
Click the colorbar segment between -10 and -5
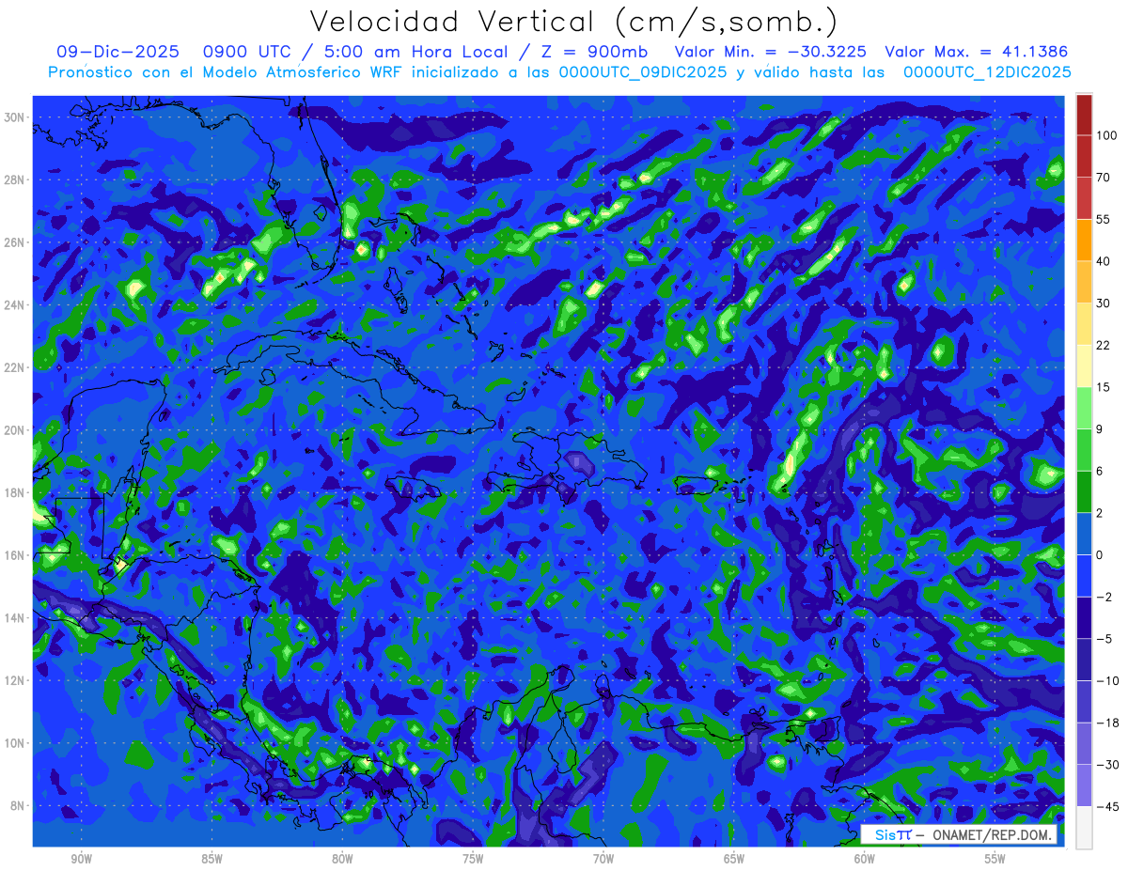pyautogui.click(x=1084, y=659)
